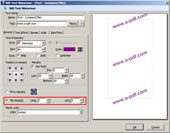Select center position in margins
This screenshot has height=133, width=170.
click(16, 74)
